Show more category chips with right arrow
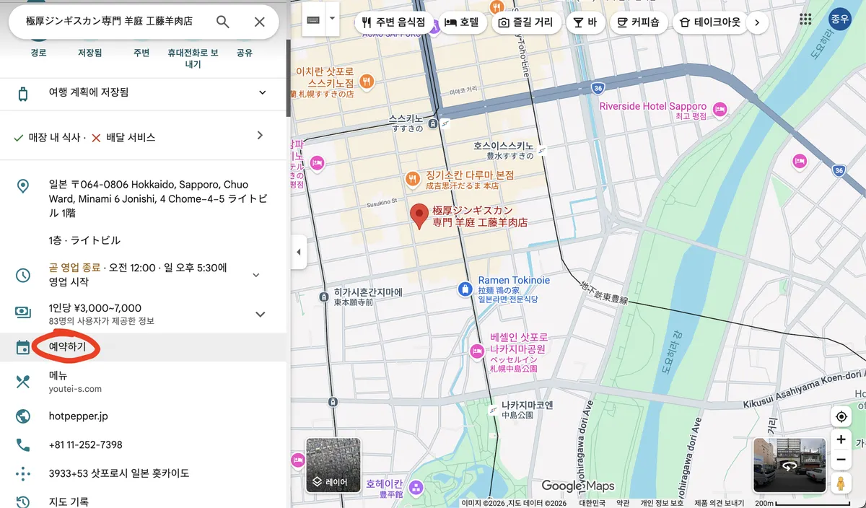The height and width of the screenshot is (508, 866). coord(756,22)
